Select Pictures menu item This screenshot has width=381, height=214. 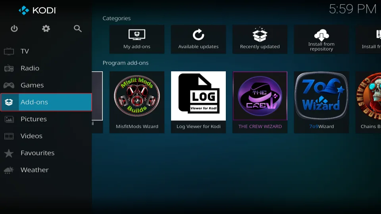tap(46, 119)
